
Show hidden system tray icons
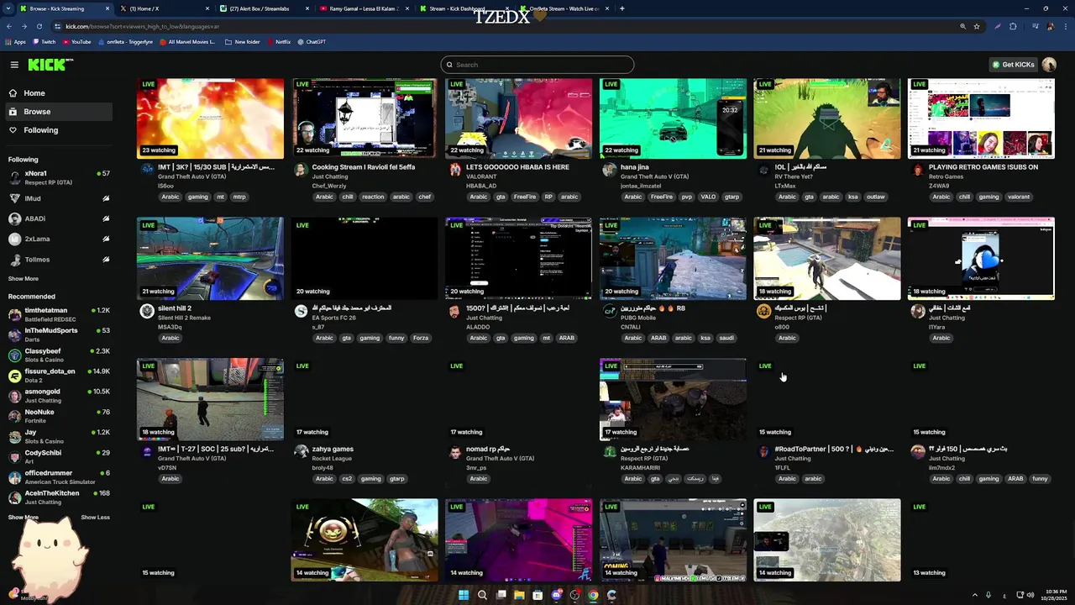pos(975,595)
